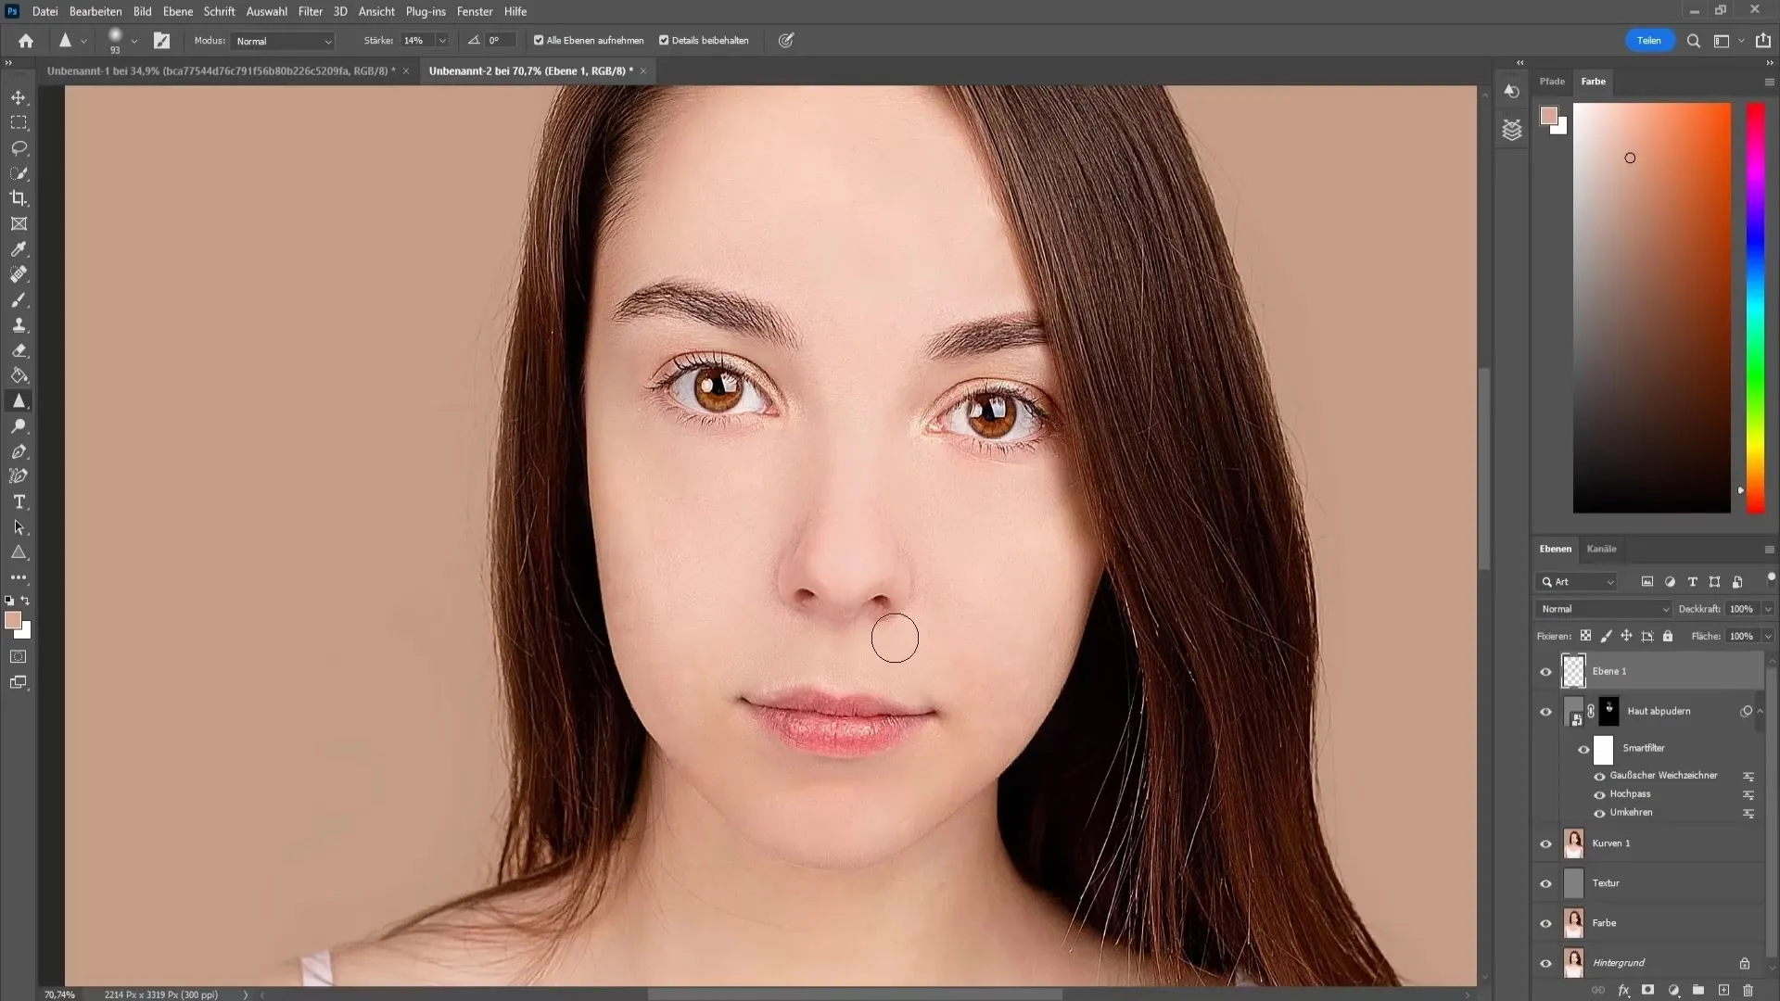Select the Clone Stamp tool

pyautogui.click(x=19, y=323)
